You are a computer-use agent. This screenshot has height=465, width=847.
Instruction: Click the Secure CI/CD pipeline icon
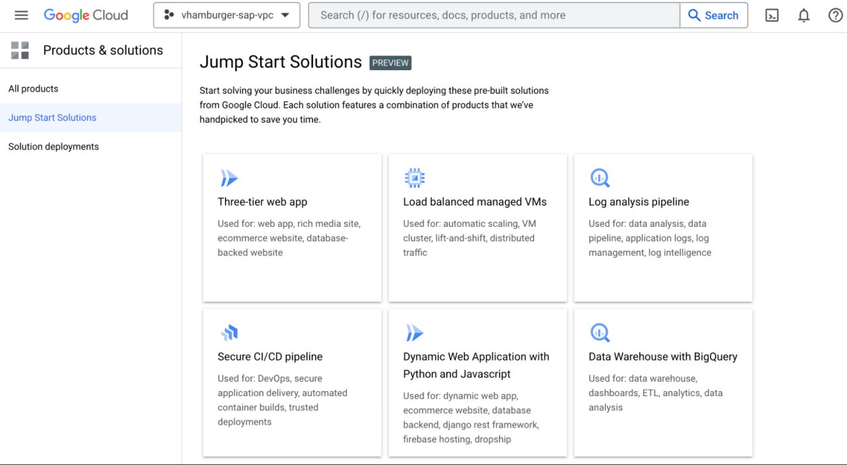(229, 332)
